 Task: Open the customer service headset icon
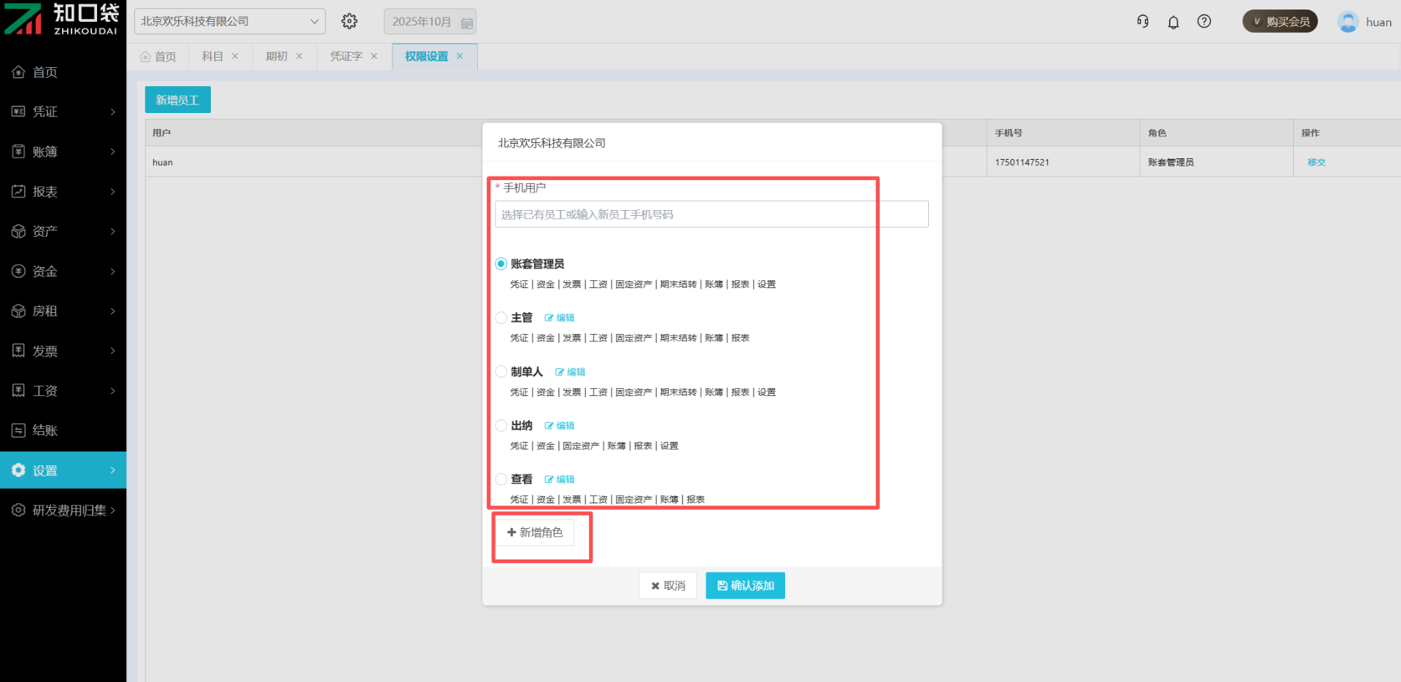[1143, 22]
